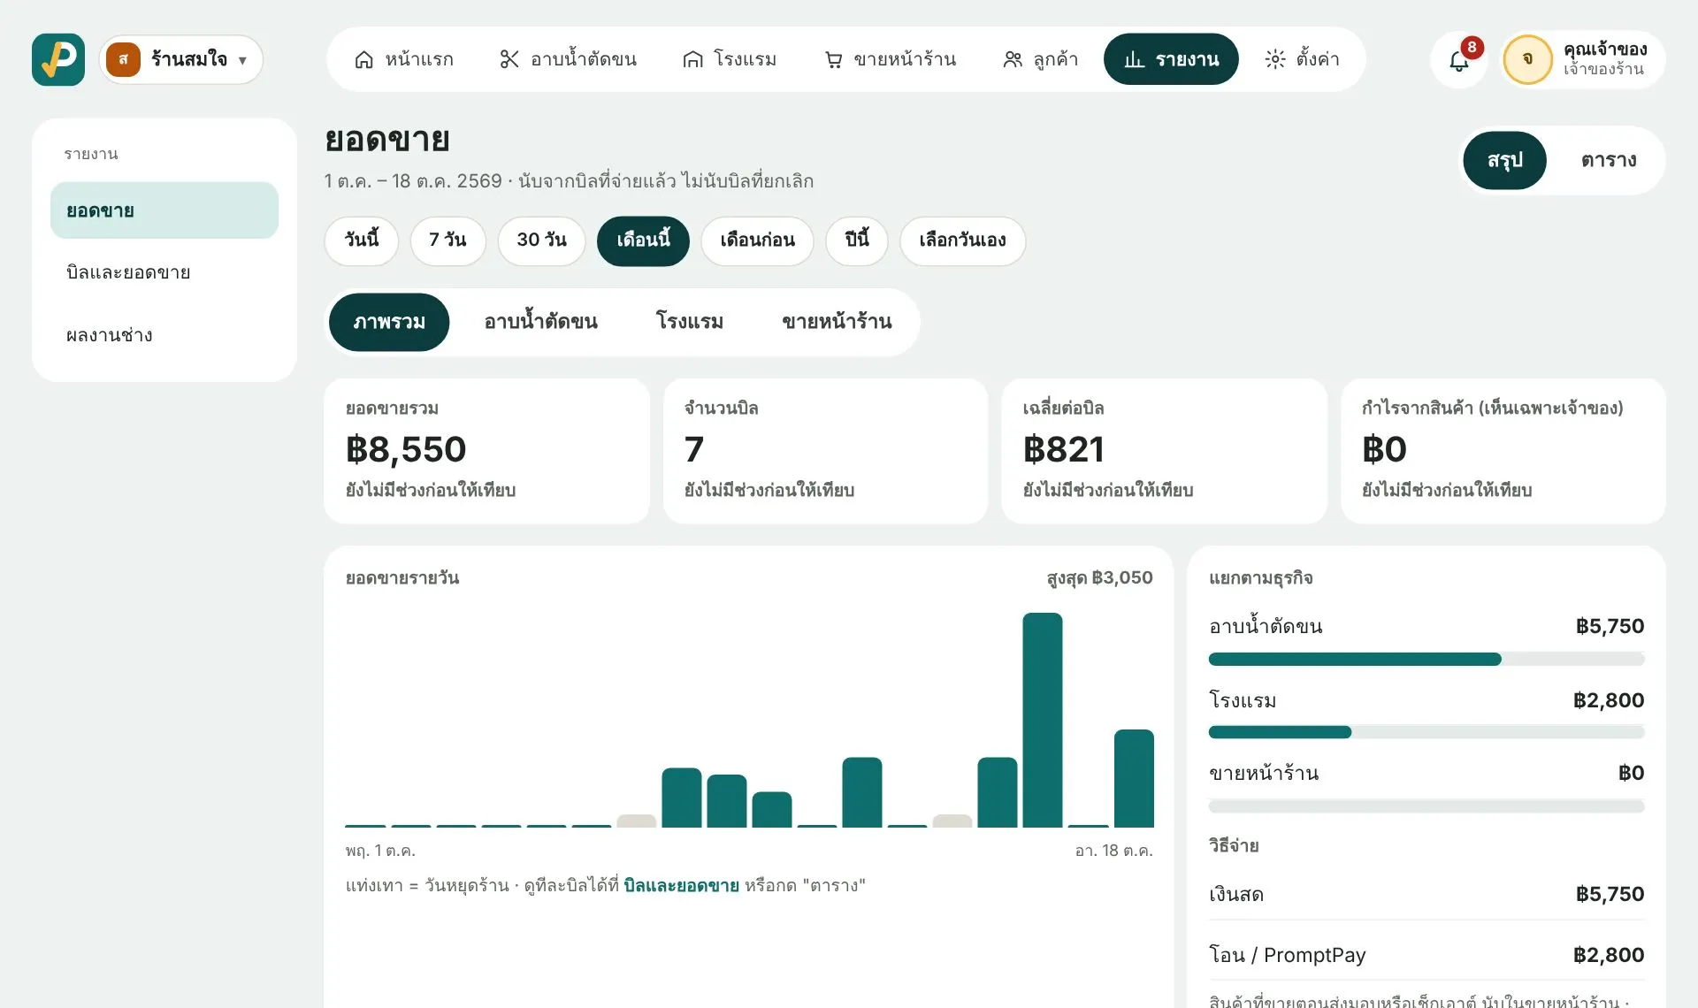
Task: Click the owner avatar circle จ
Action: coord(1527,59)
